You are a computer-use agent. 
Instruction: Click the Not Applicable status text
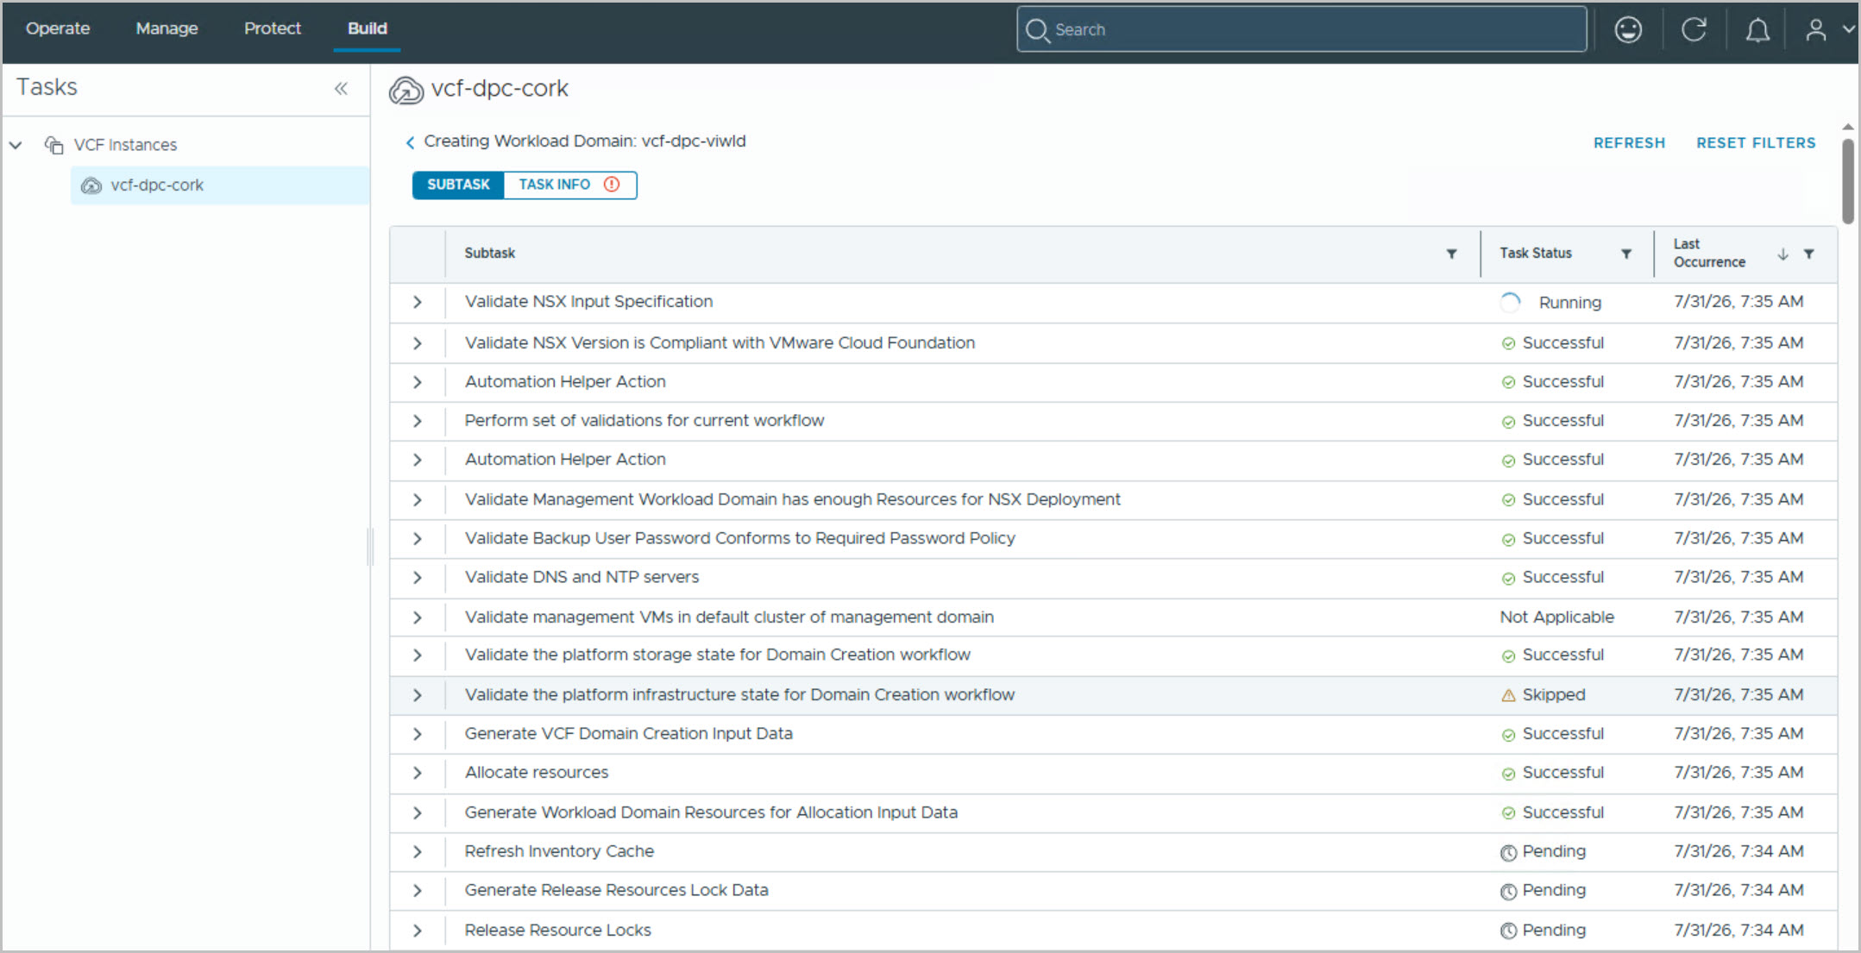[1556, 618]
